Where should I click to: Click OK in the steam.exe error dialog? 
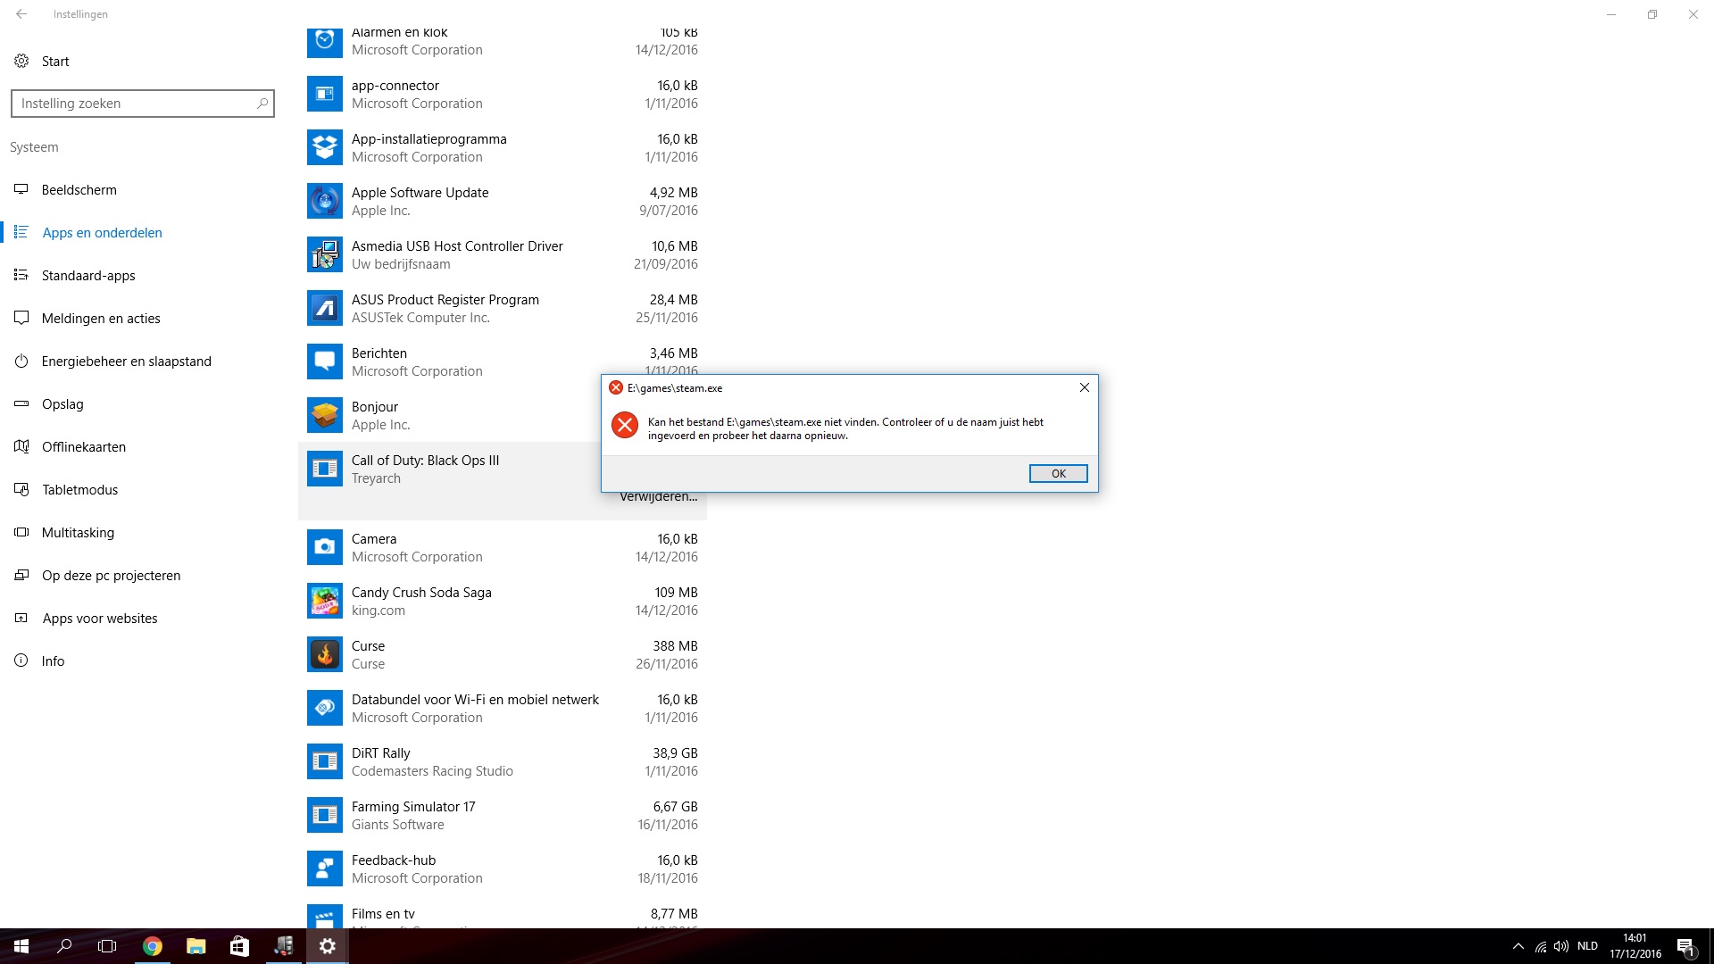(x=1058, y=473)
